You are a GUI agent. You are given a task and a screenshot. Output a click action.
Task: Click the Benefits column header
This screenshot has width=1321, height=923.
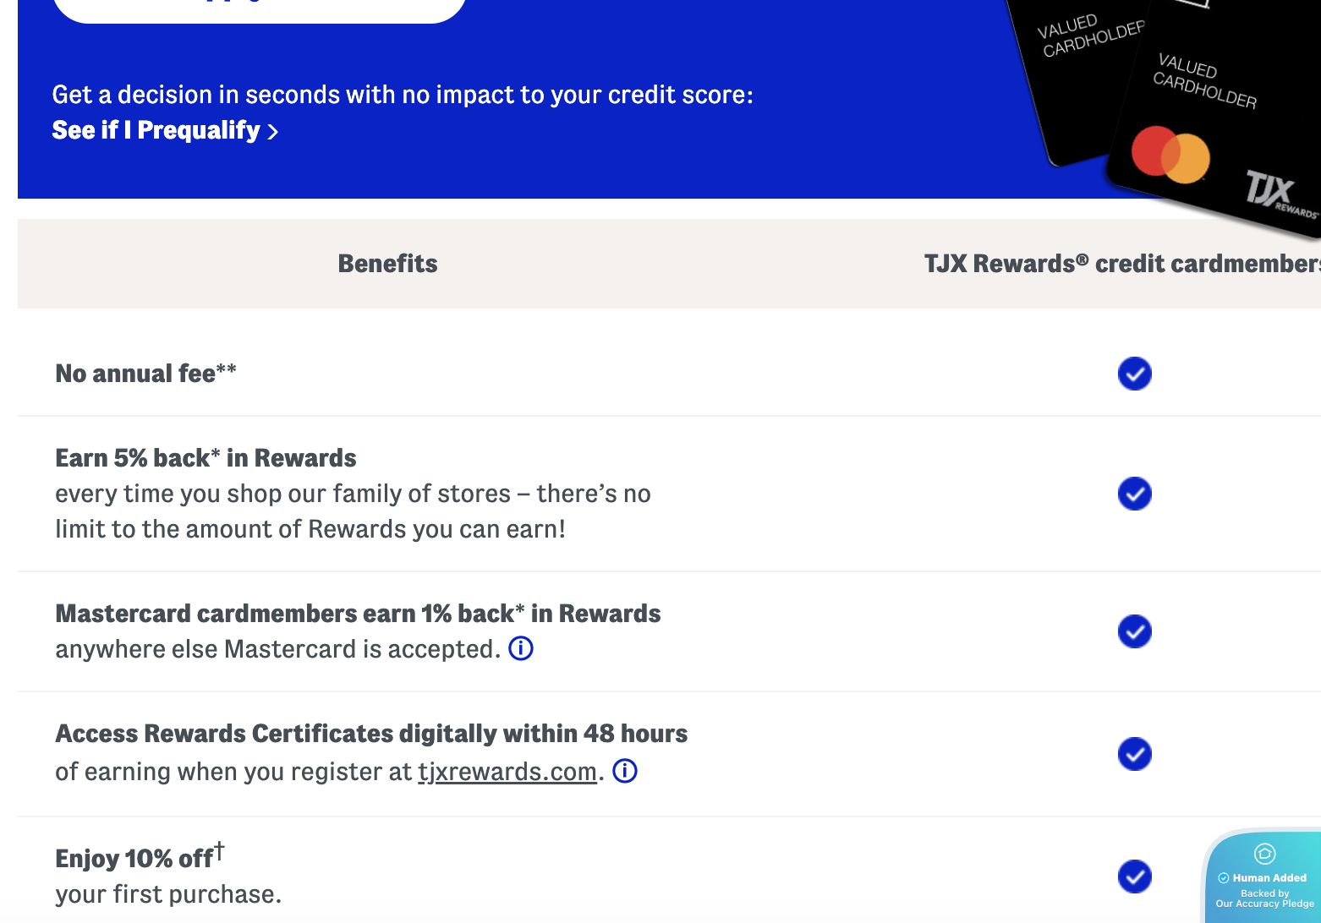click(x=387, y=264)
